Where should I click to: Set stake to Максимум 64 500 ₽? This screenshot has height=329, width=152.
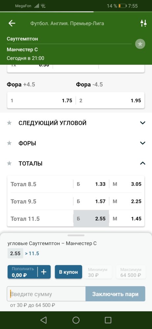pyautogui.click(x=131, y=272)
